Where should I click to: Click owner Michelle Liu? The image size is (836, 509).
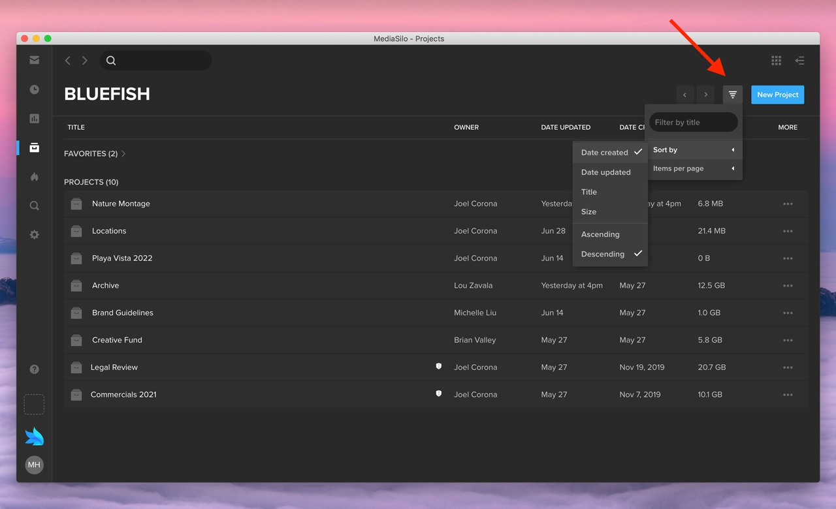(x=475, y=313)
